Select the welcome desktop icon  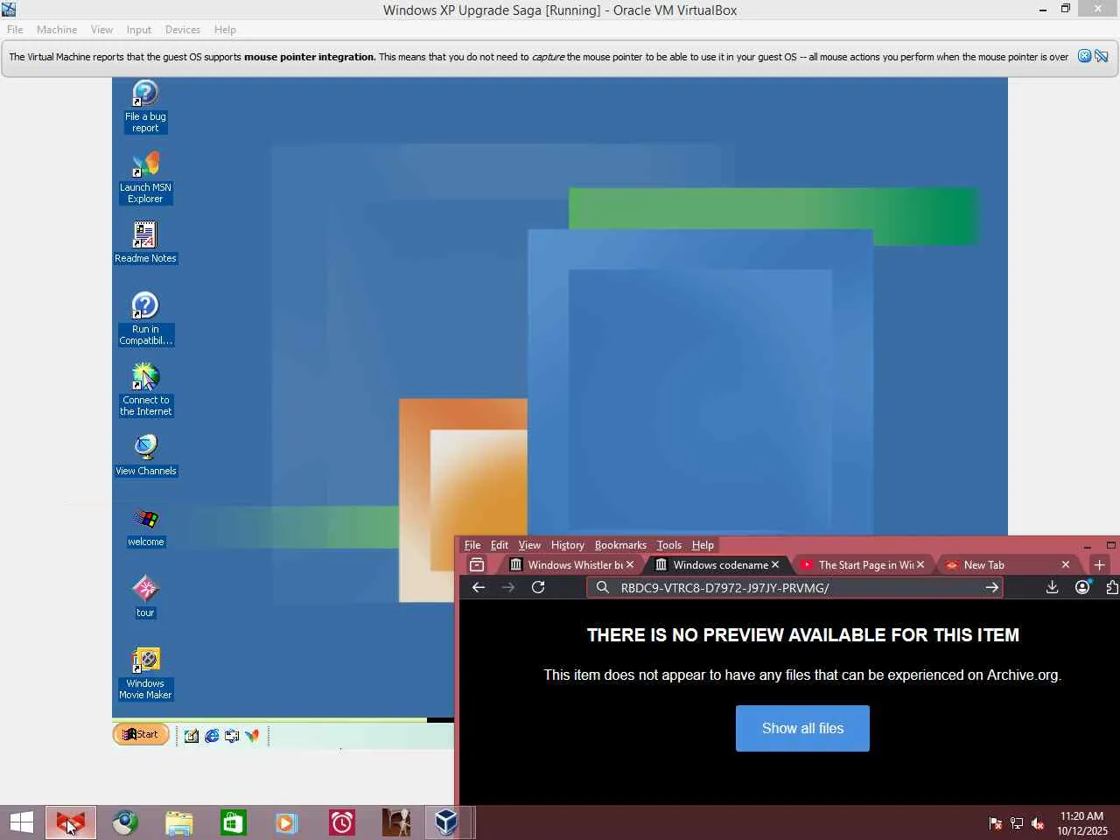(145, 527)
